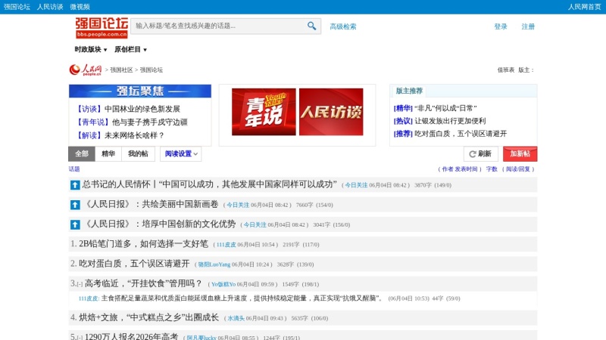Click the refresh icon in 刷新 button
This screenshot has height=340, width=606.
(472, 154)
